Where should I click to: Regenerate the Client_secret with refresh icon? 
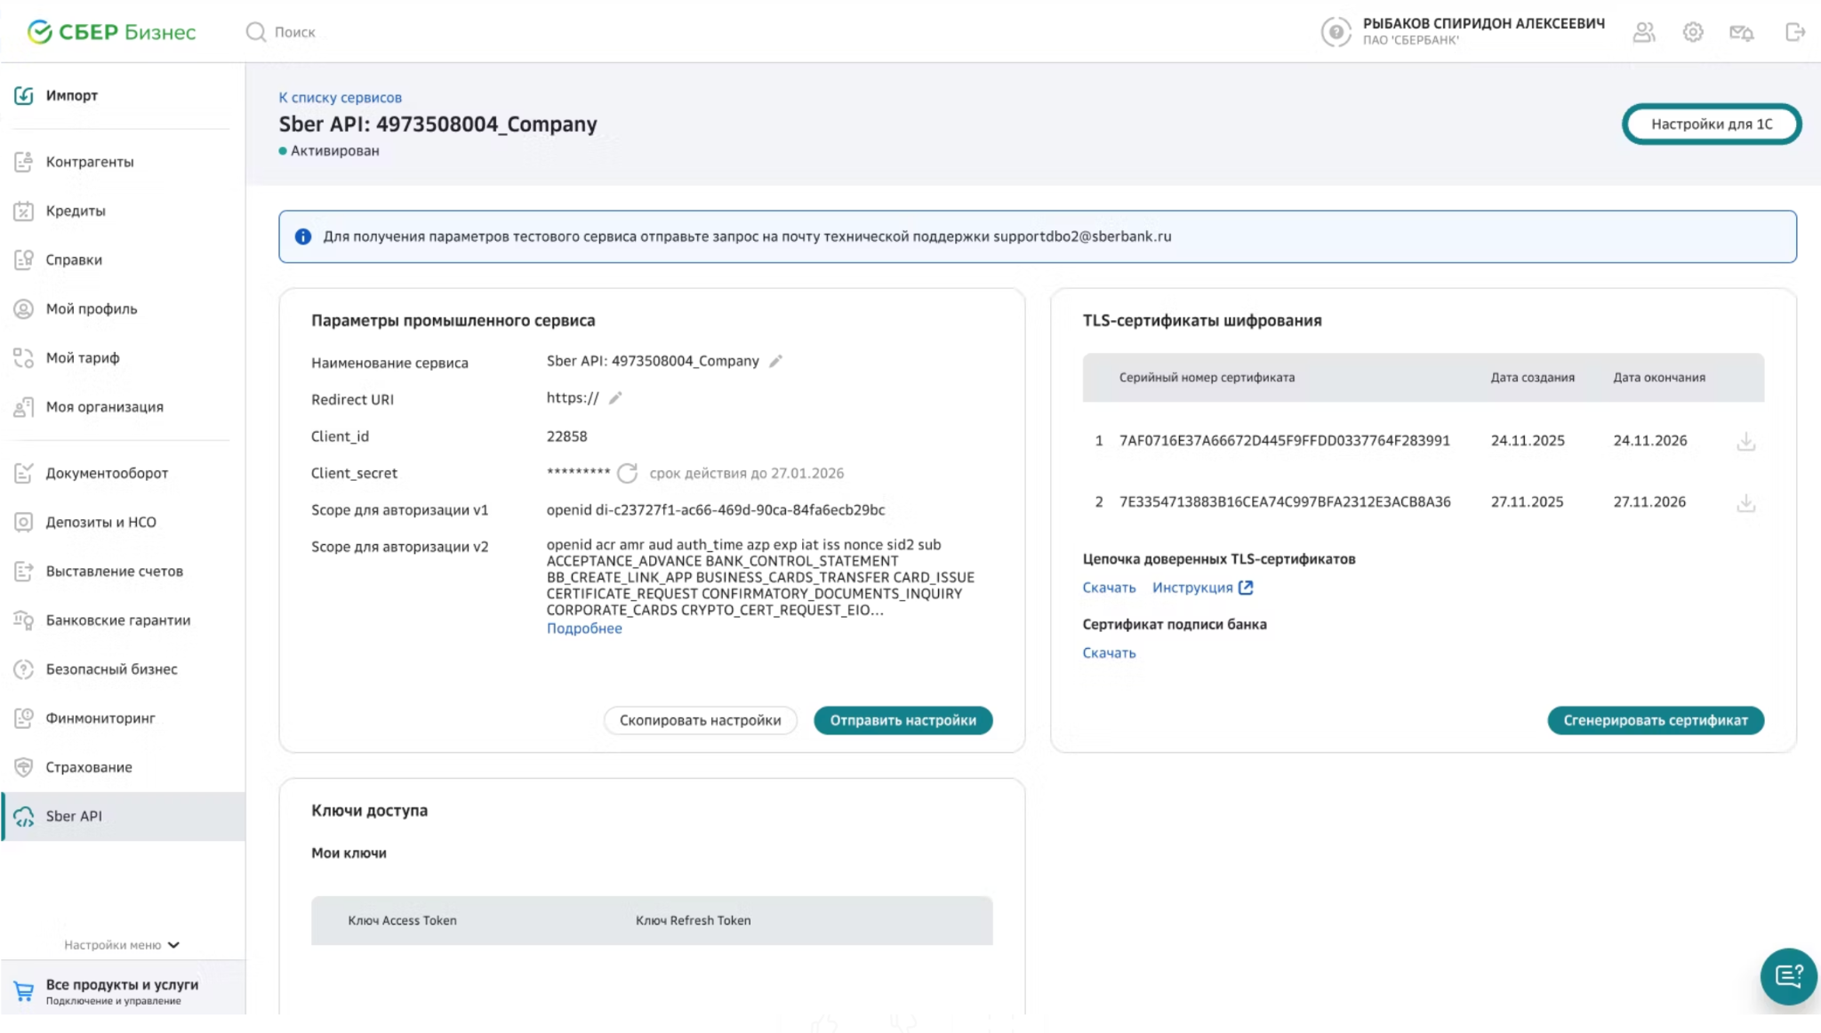[x=627, y=473]
